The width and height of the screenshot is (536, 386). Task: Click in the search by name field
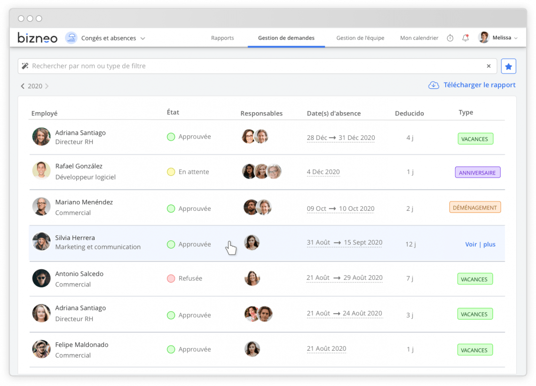pyautogui.click(x=254, y=66)
